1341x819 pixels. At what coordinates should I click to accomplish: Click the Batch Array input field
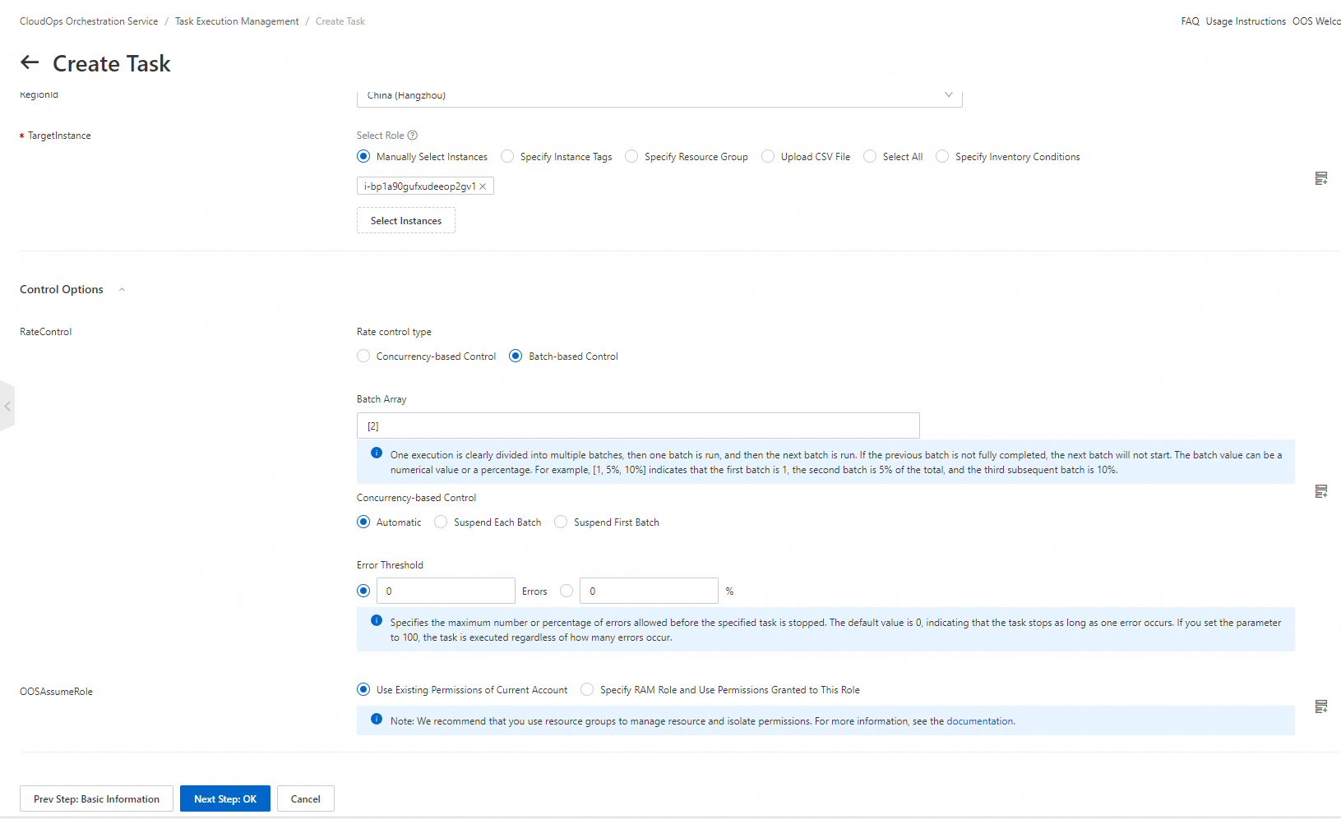[x=638, y=426]
